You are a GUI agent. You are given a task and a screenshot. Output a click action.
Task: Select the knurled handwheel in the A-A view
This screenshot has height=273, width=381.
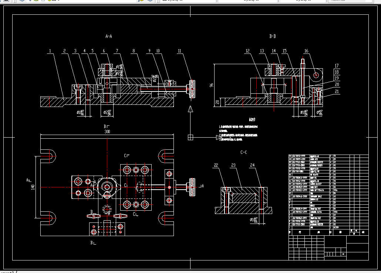(192, 89)
